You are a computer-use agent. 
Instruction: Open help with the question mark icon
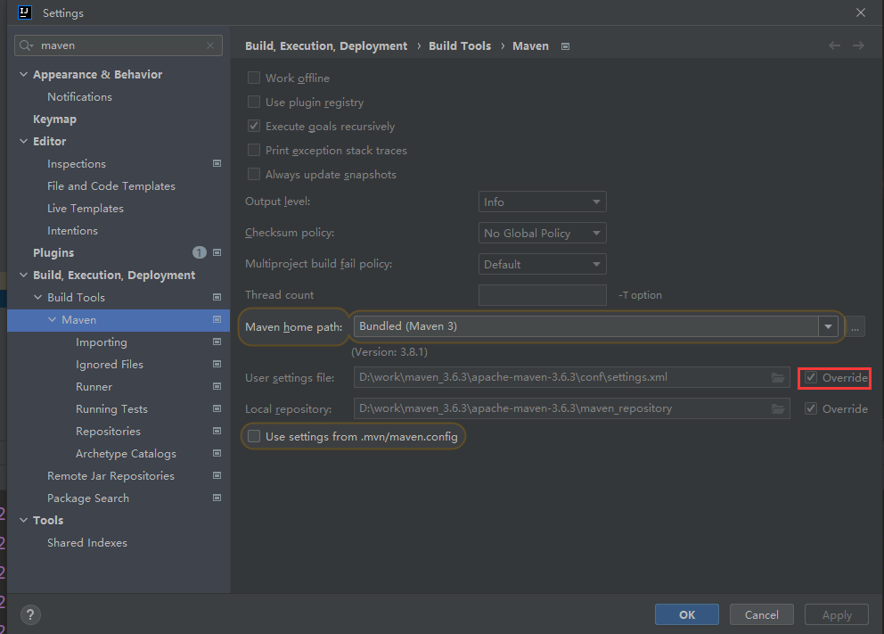click(30, 614)
